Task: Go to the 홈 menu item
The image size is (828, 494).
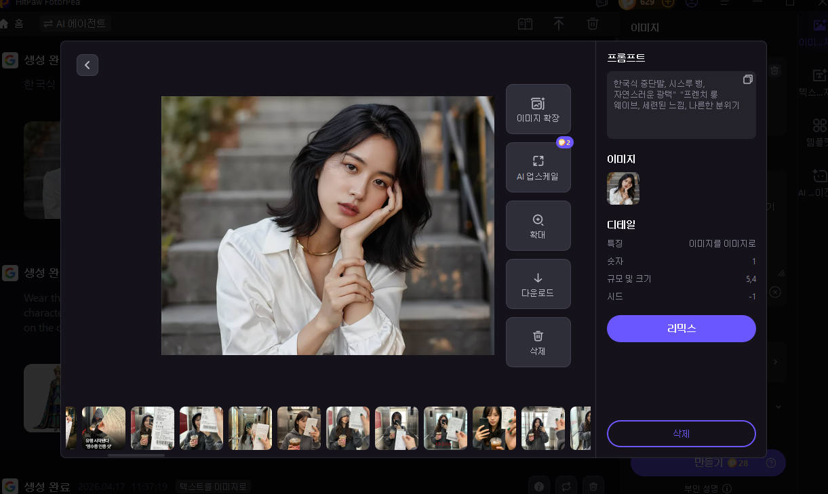Action: click(16, 23)
